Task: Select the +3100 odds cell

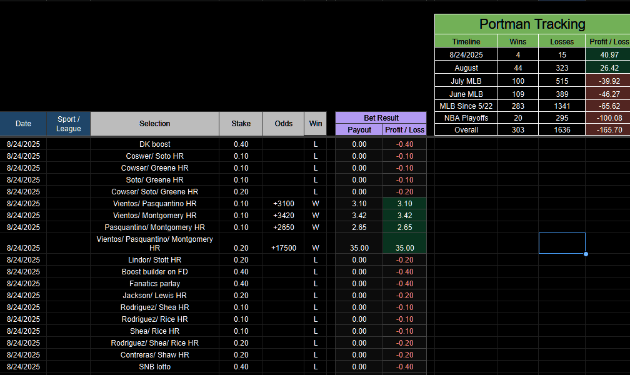Action: click(283, 203)
